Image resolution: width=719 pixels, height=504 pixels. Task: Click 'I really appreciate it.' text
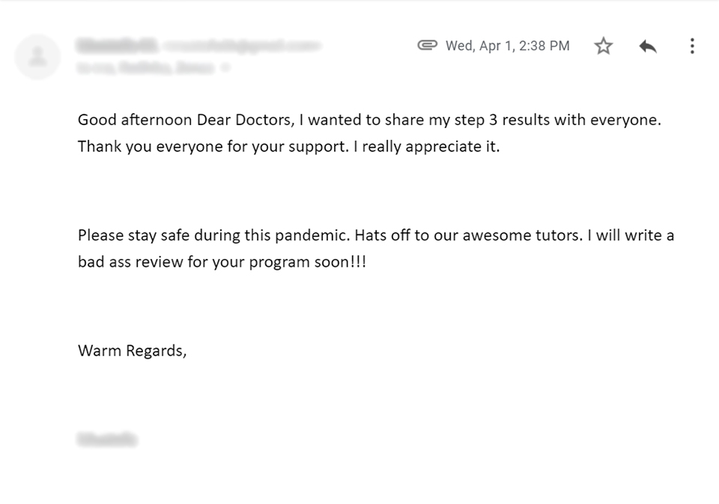point(426,147)
